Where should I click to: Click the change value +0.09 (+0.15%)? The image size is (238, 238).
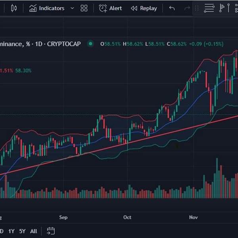206,44
